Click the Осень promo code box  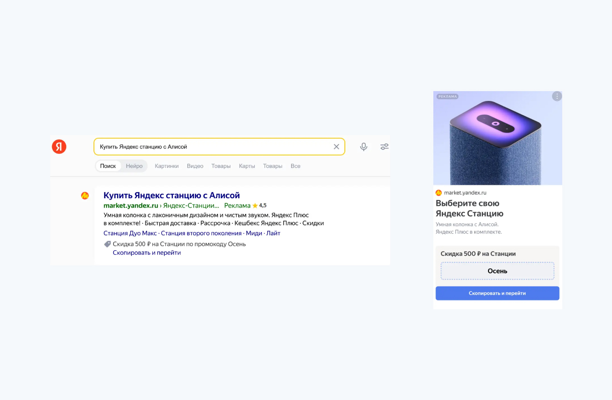point(497,271)
